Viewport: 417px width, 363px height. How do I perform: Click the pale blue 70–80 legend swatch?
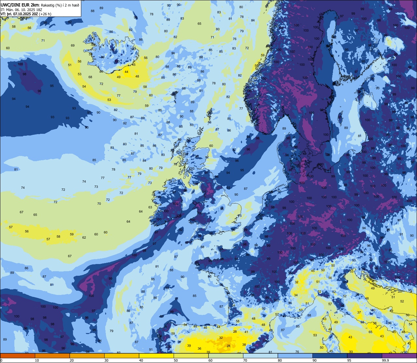(x=260, y=356)
